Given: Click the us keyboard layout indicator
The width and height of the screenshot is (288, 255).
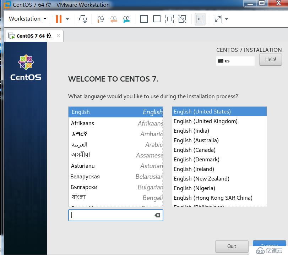Looking at the screenshot, I should coord(235,61).
